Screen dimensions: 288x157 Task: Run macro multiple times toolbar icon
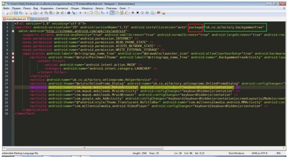coord(147,13)
